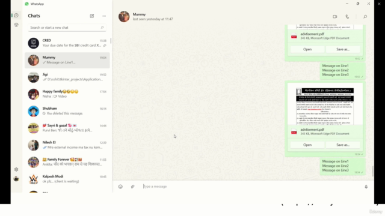The image size is (385, 216).
Task: Click the pinned icon on CRED chat
Action: coord(105,46)
